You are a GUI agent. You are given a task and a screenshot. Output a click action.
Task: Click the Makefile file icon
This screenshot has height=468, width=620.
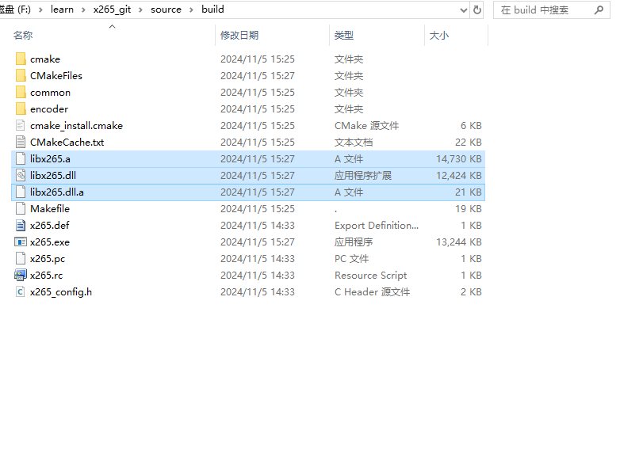click(21, 208)
